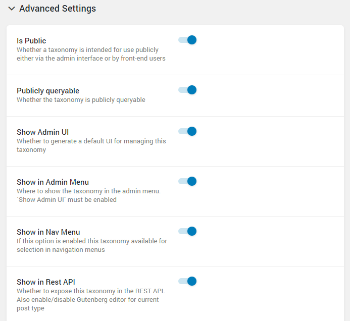The image size is (350, 321).
Task: Click the Show in Nav Menu label
Action: pyautogui.click(x=48, y=232)
